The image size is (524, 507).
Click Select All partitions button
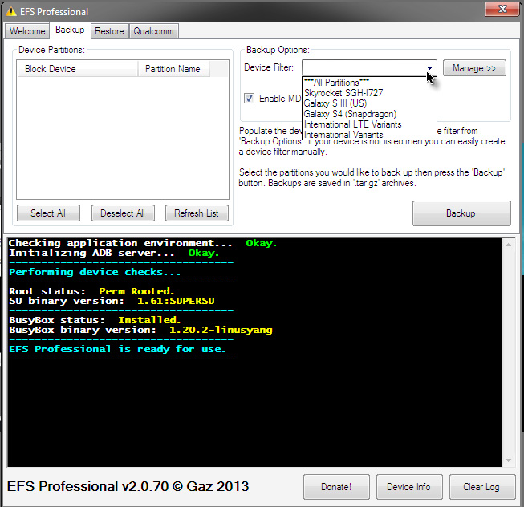48,213
